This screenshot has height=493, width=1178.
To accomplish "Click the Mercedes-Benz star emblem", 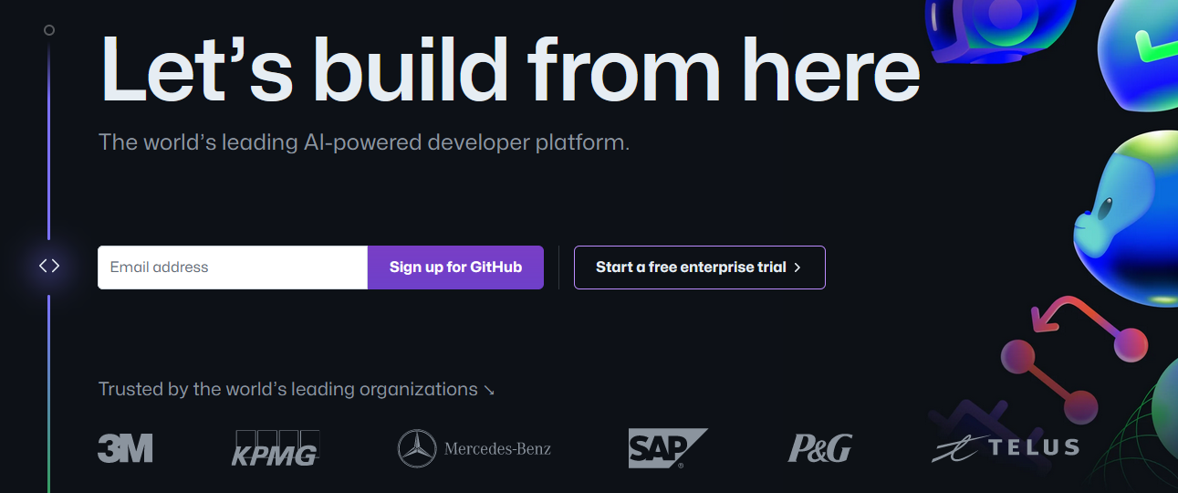I will coord(417,448).
